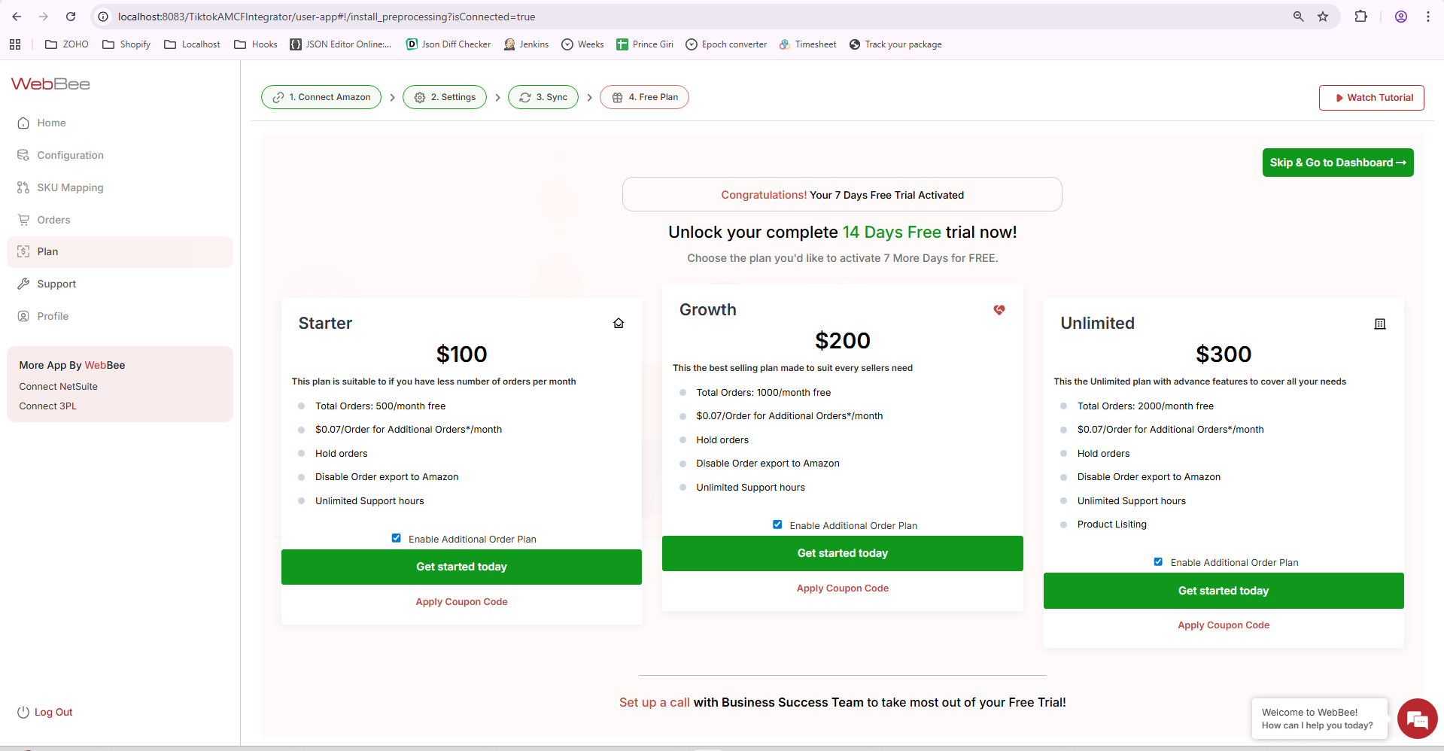Screen dimensions: 1444x751
Task: Open browser extensions puzzle icon
Action: click(x=1360, y=17)
